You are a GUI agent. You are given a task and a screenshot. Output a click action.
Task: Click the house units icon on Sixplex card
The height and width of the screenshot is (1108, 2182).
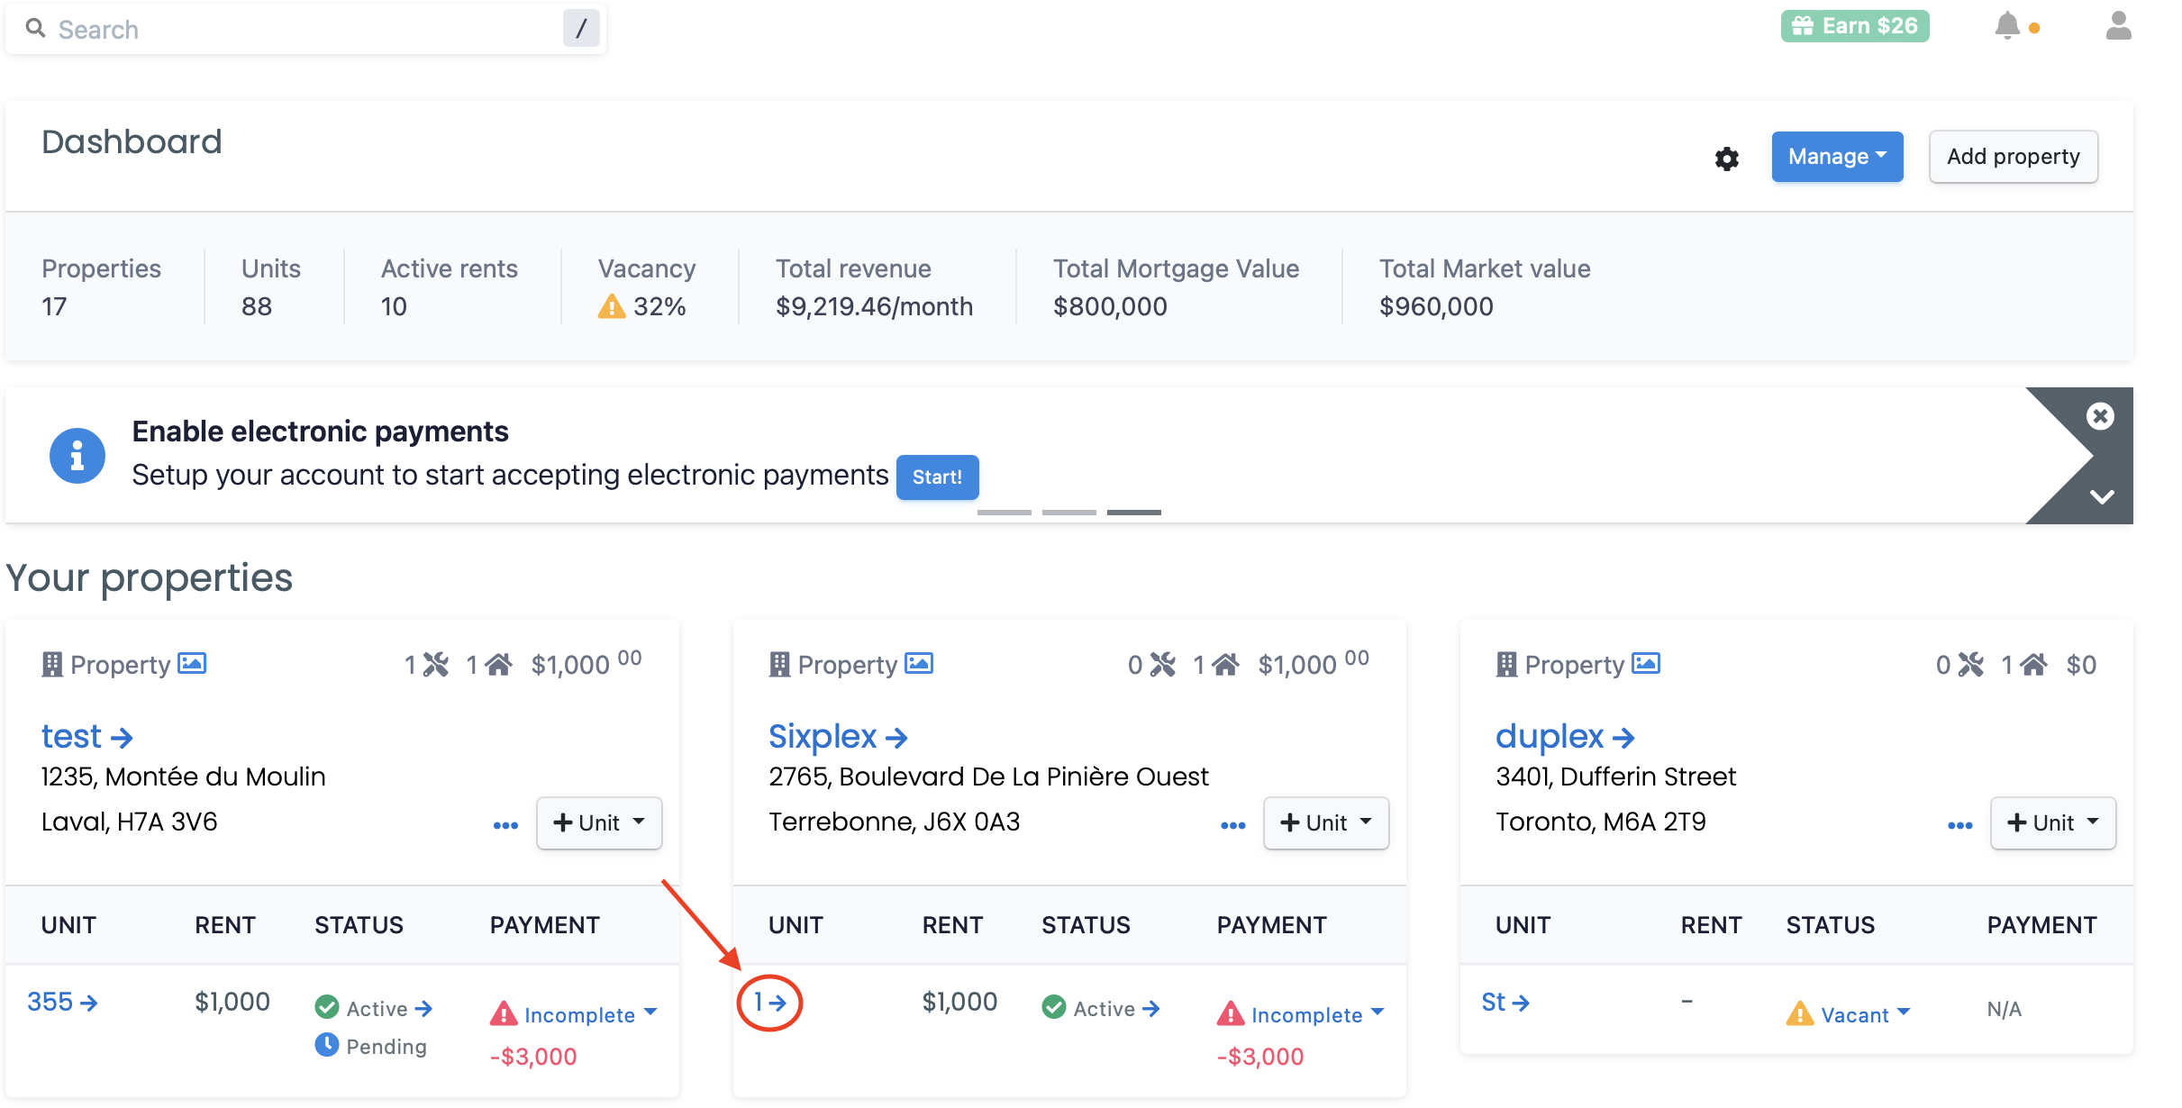(1225, 665)
